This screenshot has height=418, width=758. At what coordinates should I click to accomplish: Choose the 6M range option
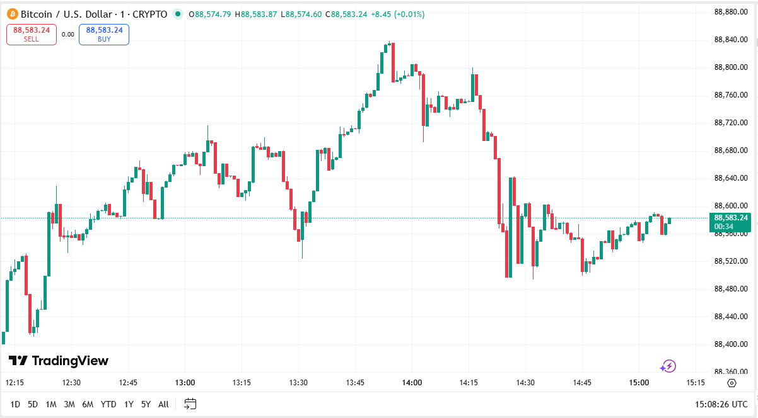(88, 404)
